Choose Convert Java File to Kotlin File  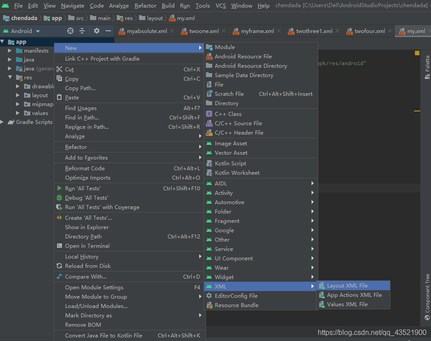pos(129,336)
